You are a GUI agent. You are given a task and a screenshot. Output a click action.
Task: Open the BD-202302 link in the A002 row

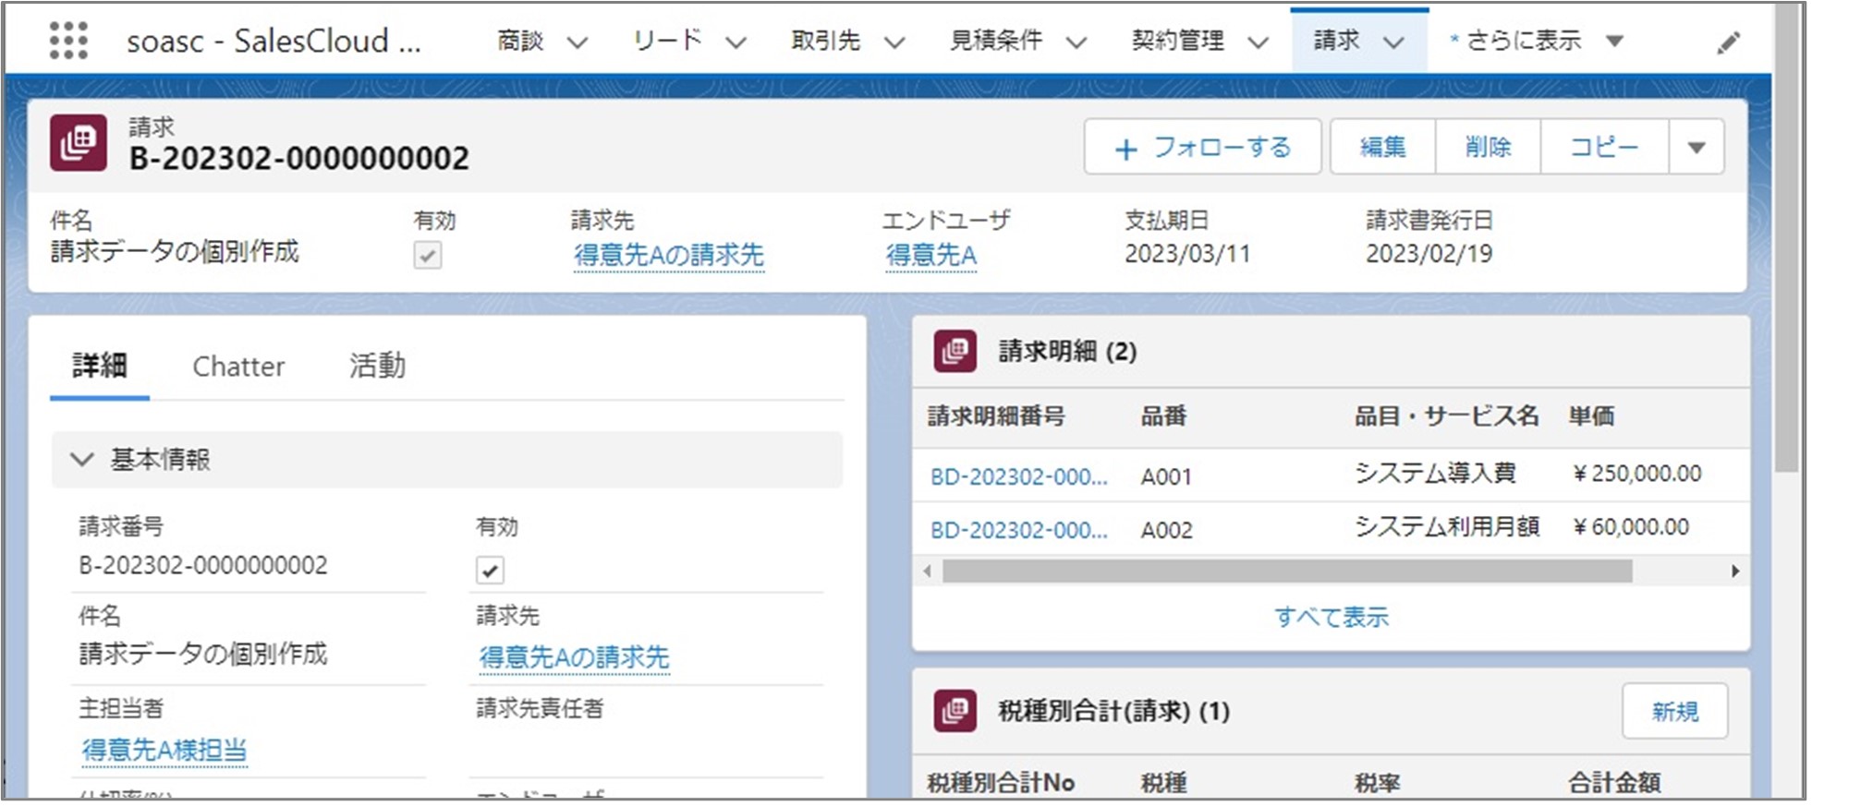pyautogui.click(x=1018, y=530)
